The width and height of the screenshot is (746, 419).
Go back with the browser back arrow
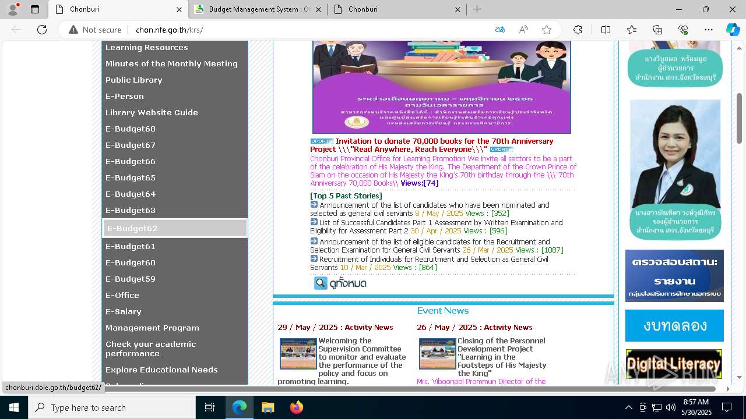point(16,30)
